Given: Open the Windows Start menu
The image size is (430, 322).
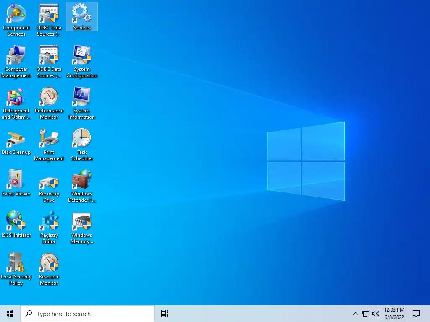Looking at the screenshot, I should (x=10, y=314).
